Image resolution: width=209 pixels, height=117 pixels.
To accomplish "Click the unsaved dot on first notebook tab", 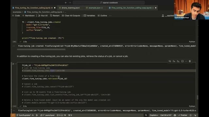I will [55, 8].
